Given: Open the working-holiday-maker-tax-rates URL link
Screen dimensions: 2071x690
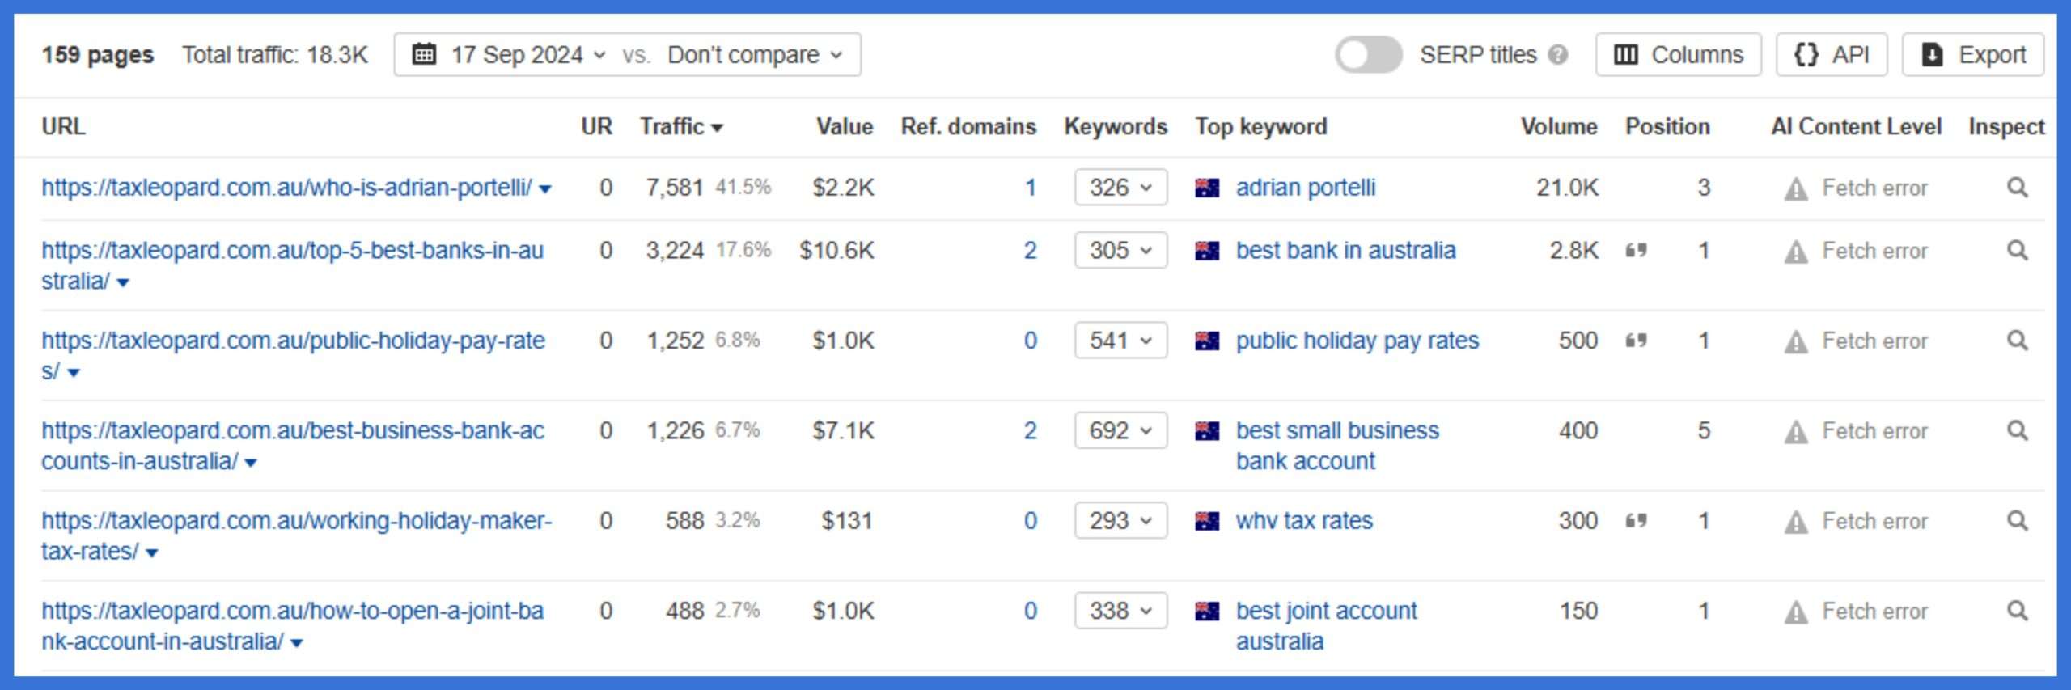Looking at the screenshot, I should pos(296,535).
